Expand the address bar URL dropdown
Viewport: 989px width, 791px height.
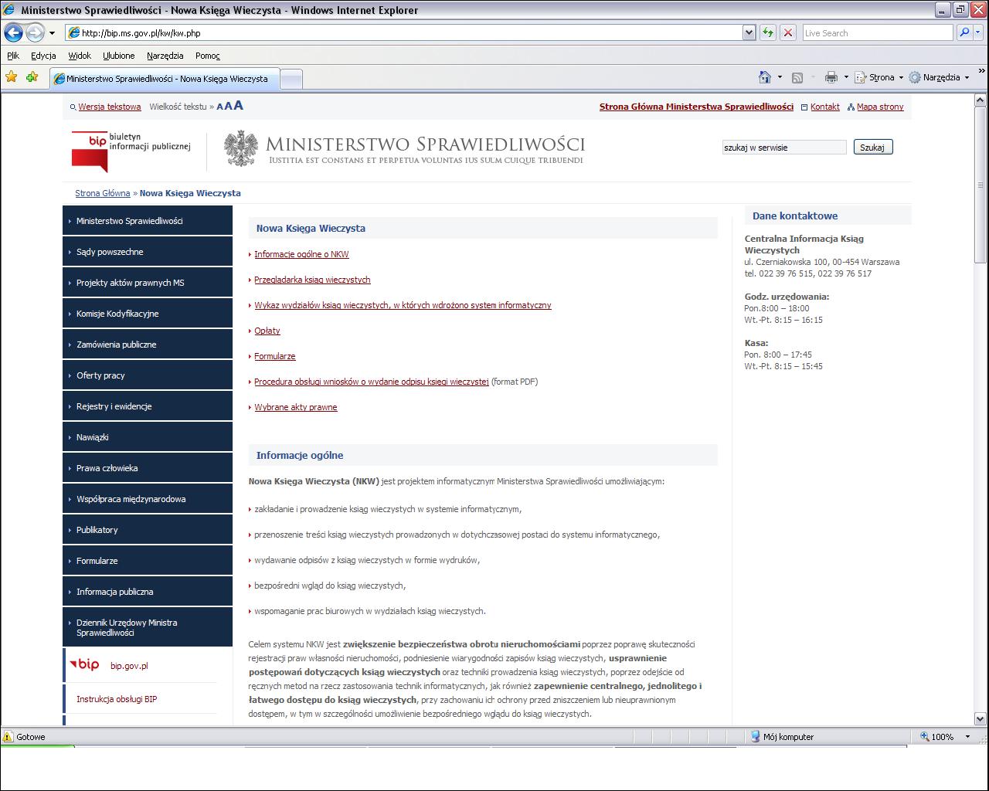[749, 32]
